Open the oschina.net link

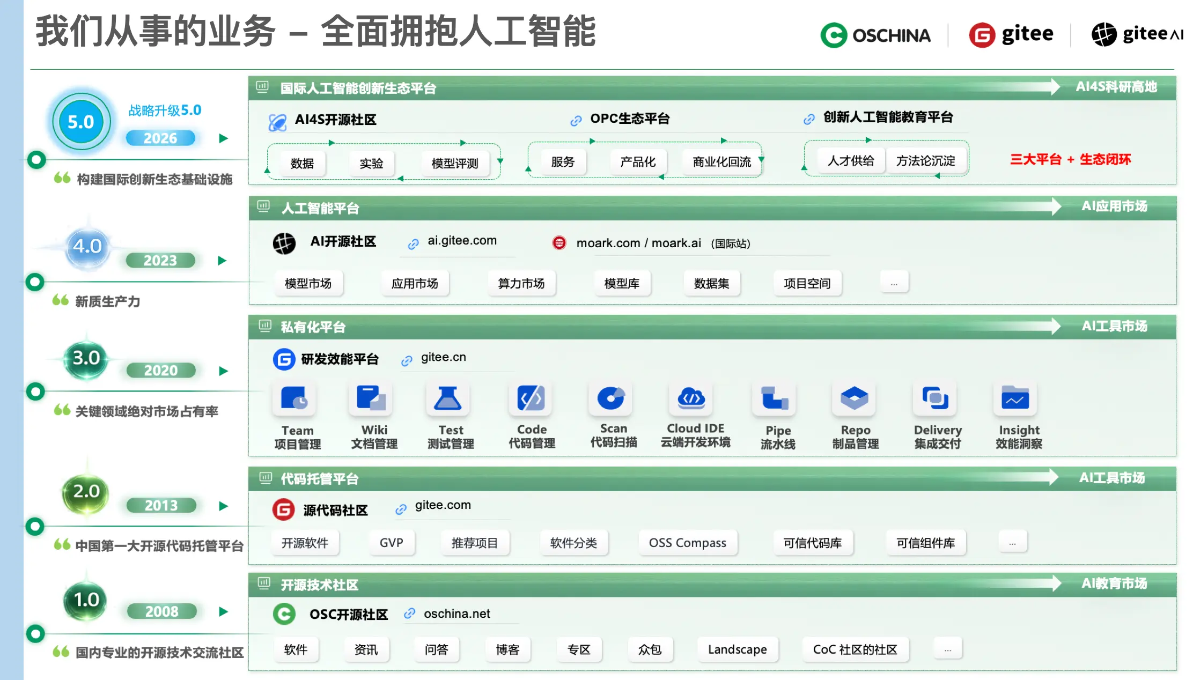[x=457, y=614]
